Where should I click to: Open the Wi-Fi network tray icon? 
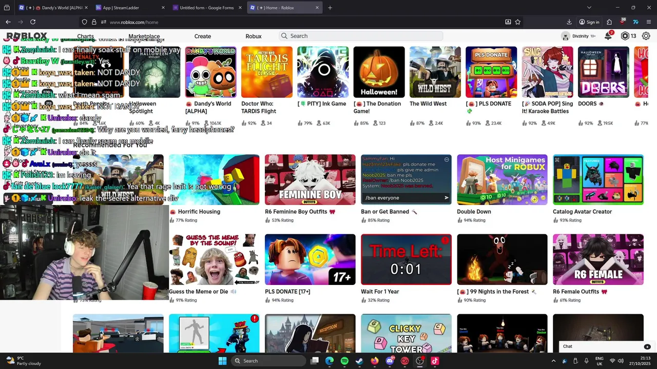[x=612, y=361]
